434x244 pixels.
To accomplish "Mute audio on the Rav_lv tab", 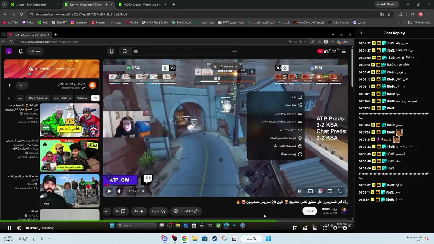I will tap(106, 5).
